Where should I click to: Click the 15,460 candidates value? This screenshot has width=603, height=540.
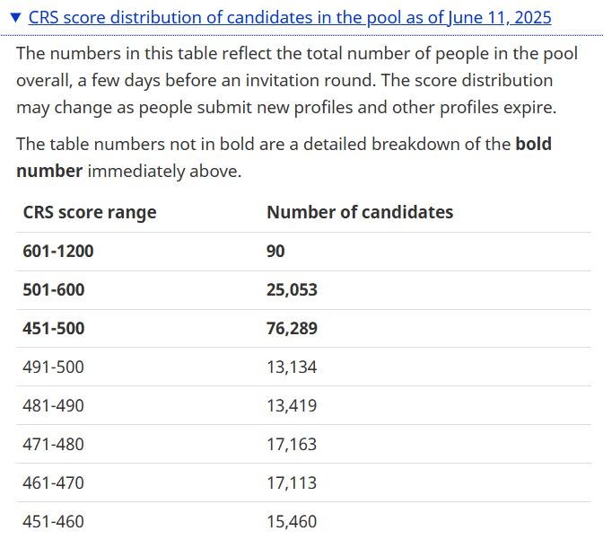(292, 521)
